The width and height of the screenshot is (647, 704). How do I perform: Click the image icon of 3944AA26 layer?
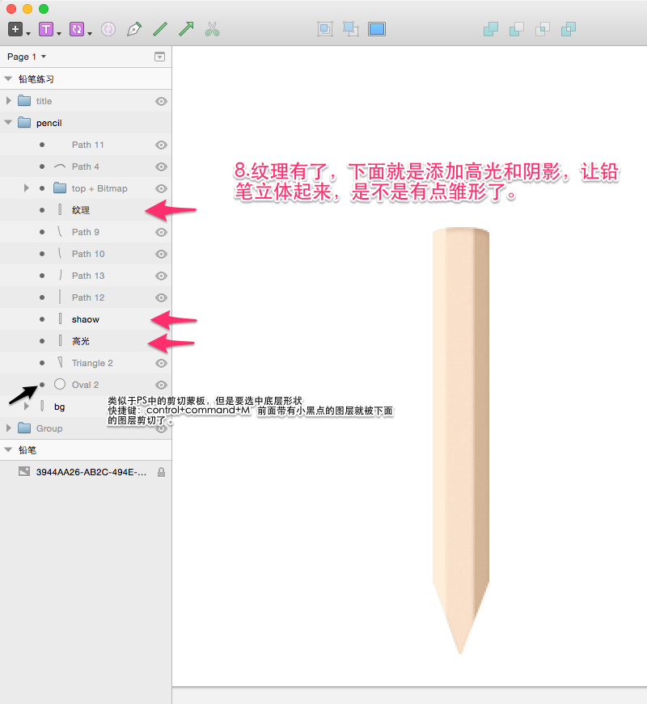point(24,471)
